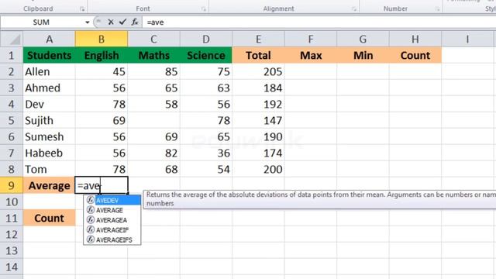Select row 9 header
The width and height of the screenshot is (496, 279).
(12, 185)
